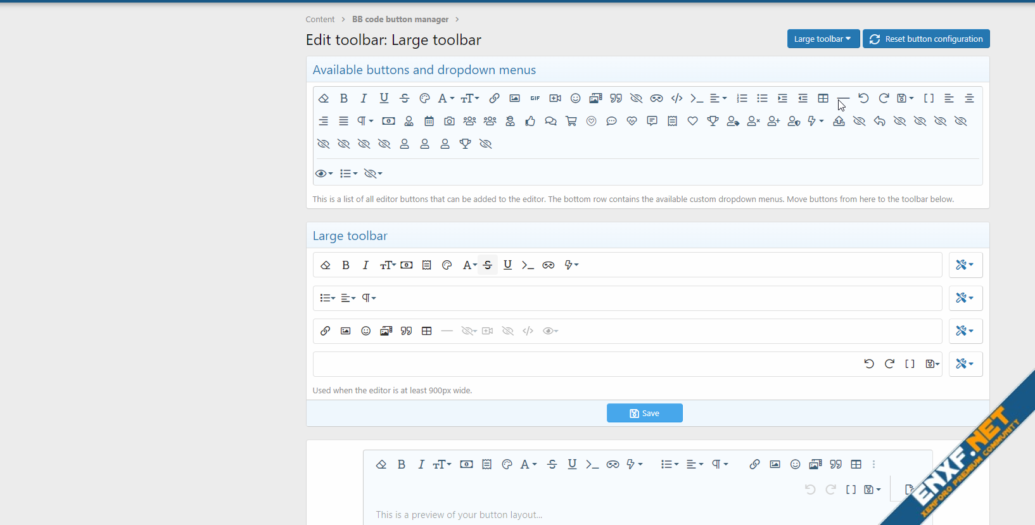The width and height of the screenshot is (1035, 525).
Task: Select the insert table icon in Large toolbar section
Action: pos(426,331)
